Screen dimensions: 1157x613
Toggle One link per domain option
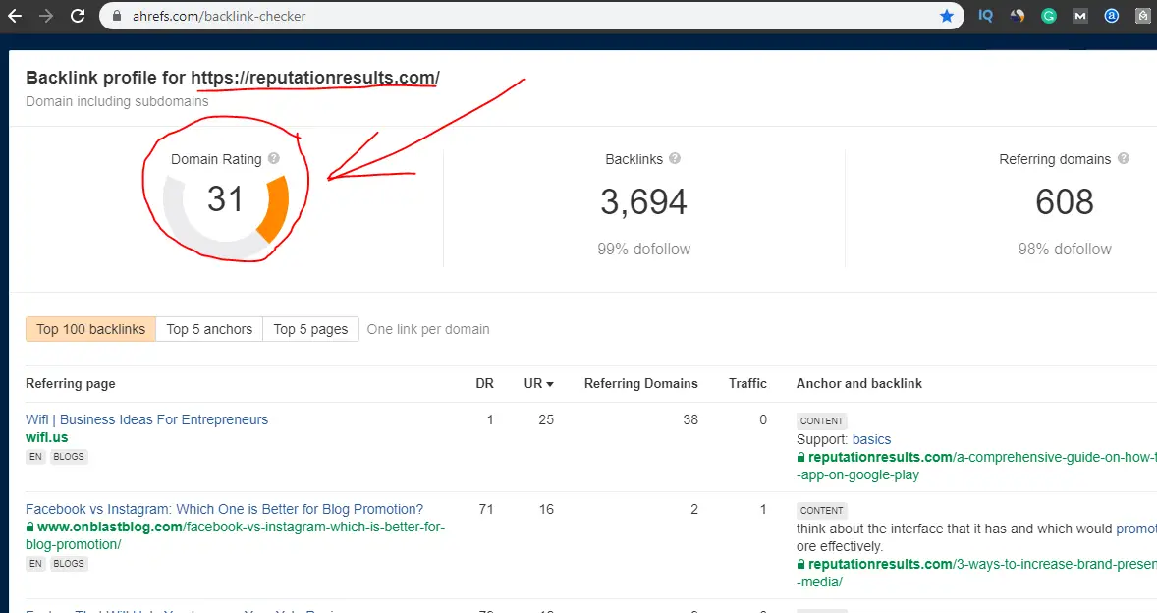[x=428, y=329]
